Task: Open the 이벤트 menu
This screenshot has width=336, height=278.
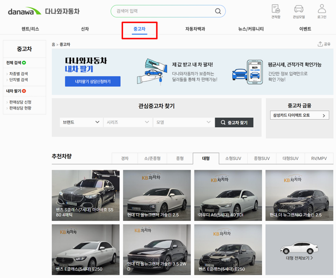Action: tap(305, 29)
